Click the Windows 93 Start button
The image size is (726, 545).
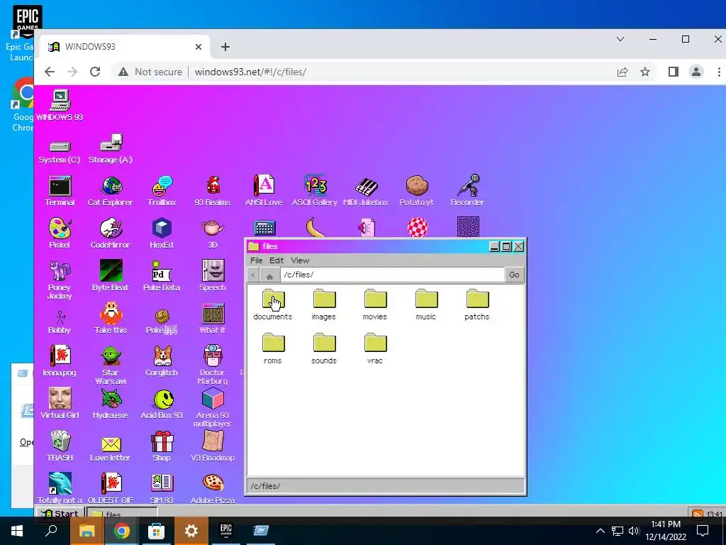61,513
